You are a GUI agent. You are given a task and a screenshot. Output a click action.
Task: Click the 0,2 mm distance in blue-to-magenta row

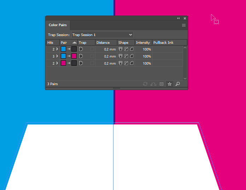pos(110,57)
